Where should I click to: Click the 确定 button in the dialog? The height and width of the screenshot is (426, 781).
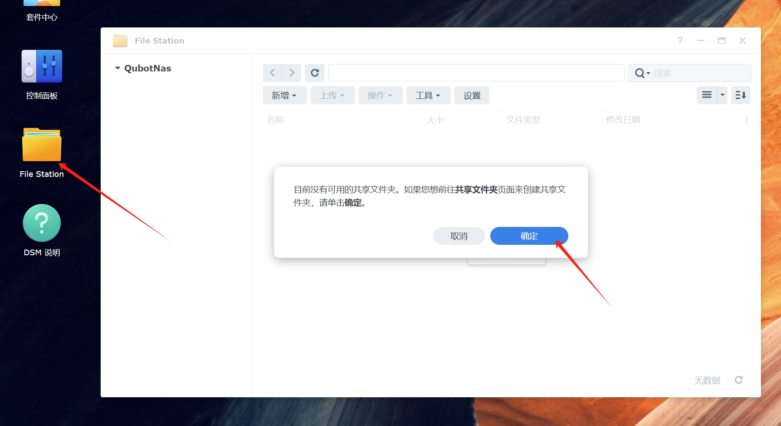point(529,236)
